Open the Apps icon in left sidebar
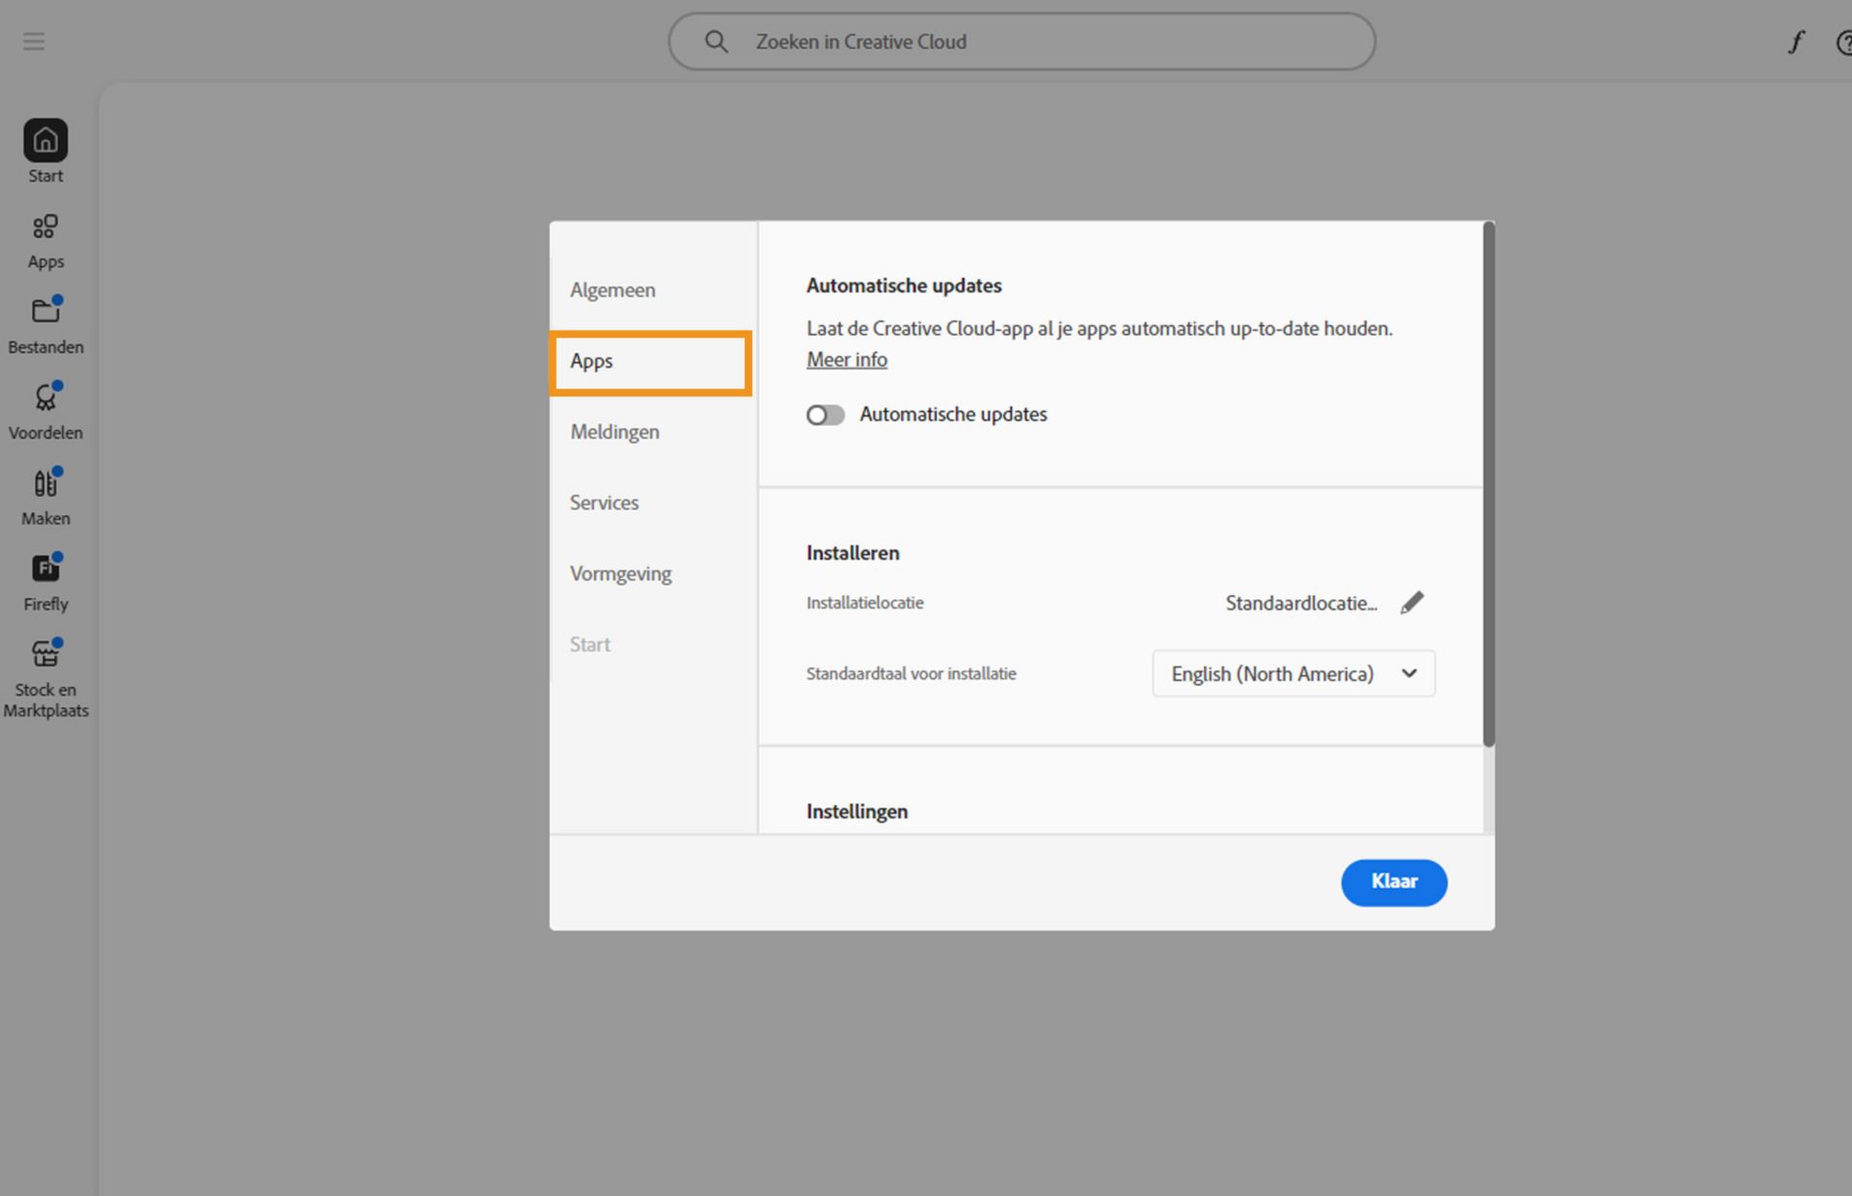The height and width of the screenshot is (1196, 1852). (45, 228)
